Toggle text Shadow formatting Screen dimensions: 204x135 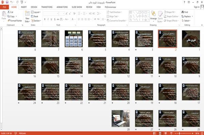pos(55,19)
